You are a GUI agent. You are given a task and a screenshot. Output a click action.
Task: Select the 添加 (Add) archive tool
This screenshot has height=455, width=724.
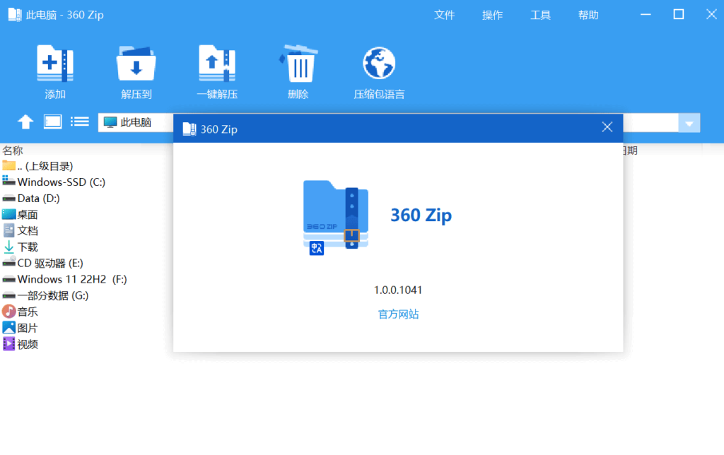(55, 71)
